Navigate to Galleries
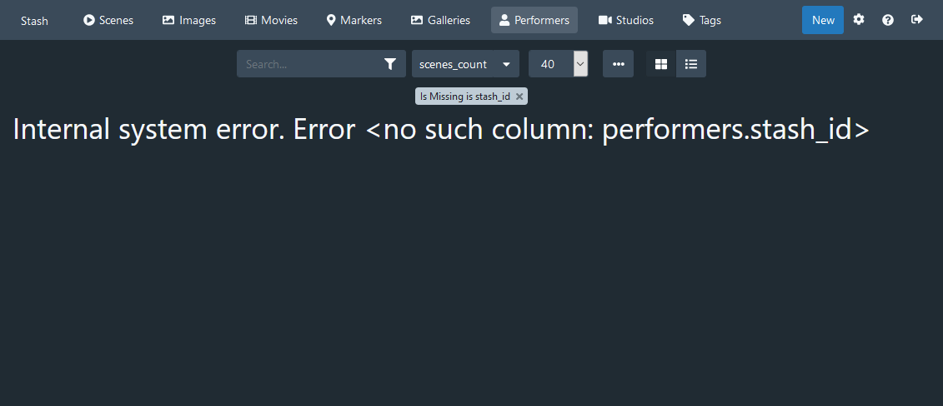The height and width of the screenshot is (406, 943). pos(440,20)
